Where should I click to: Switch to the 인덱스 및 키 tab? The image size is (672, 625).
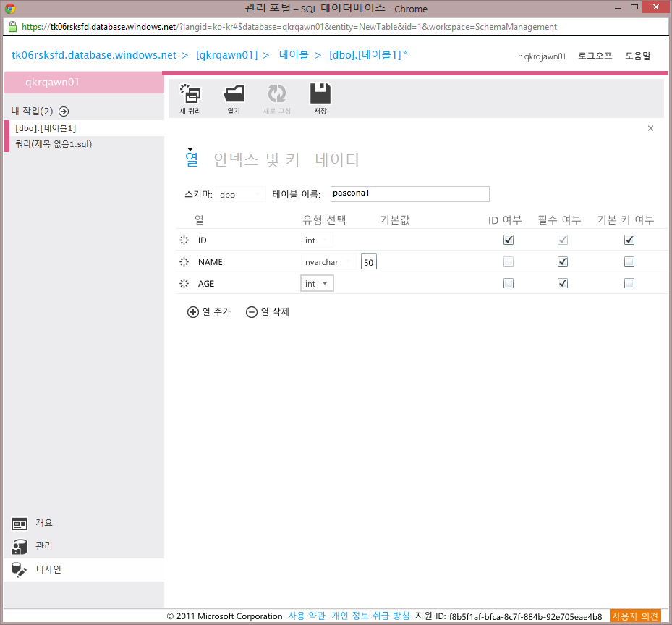pos(256,159)
